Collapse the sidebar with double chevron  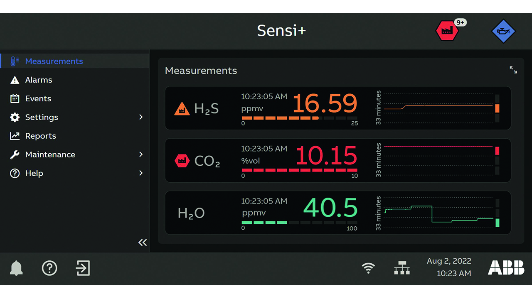(143, 243)
